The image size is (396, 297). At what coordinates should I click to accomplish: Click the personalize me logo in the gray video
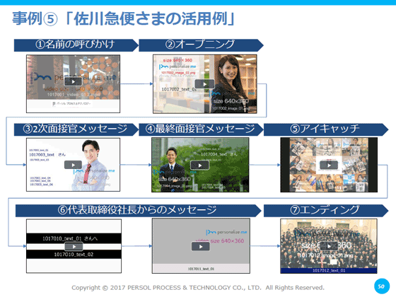[x=226, y=232]
